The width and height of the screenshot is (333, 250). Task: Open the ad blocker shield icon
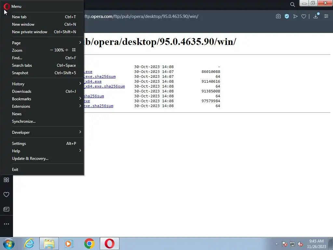[x=287, y=16]
